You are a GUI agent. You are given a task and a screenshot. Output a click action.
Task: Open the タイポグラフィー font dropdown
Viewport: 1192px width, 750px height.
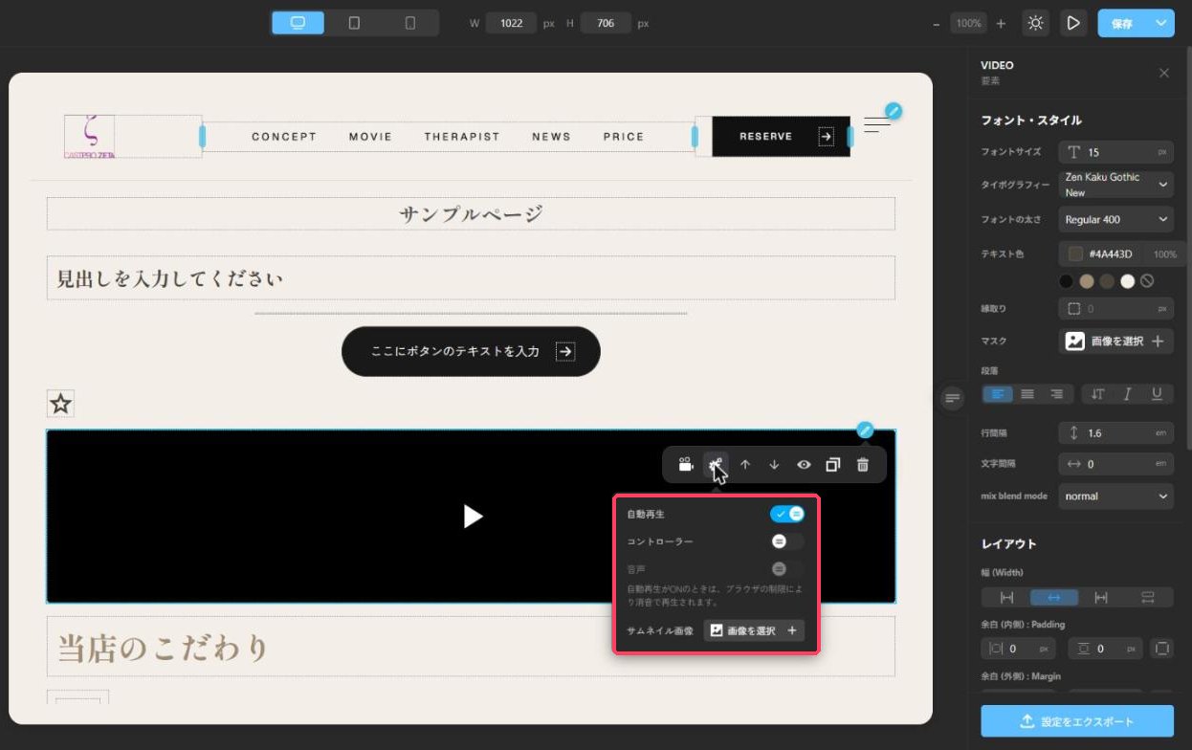1115,185
